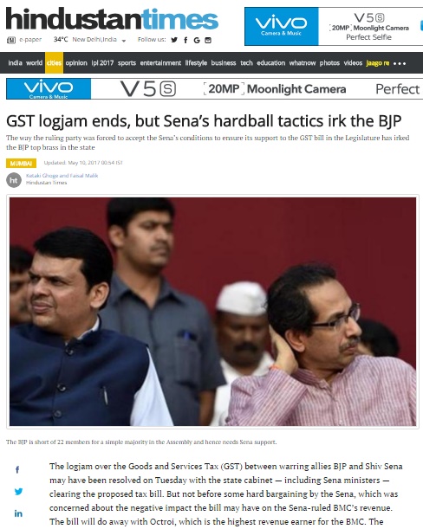Click the Vivo V5s banner ad
Viewport: 423px width, 529px height.
coord(214,88)
